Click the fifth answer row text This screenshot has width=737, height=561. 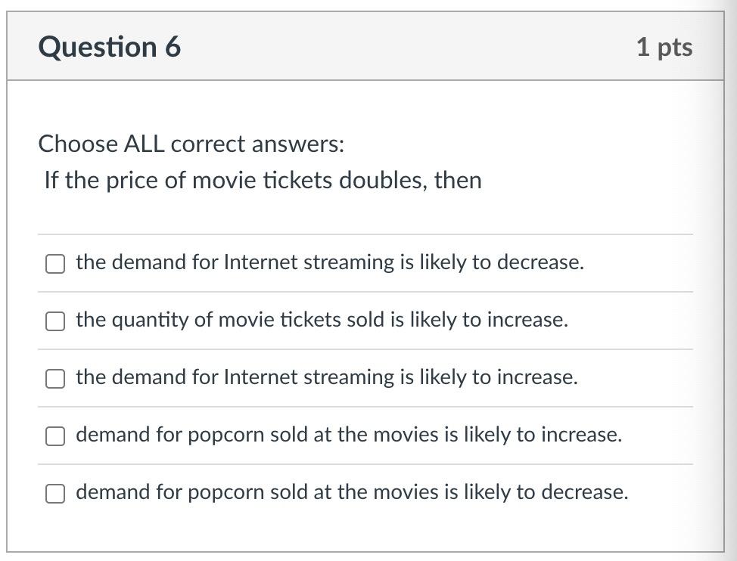click(352, 491)
